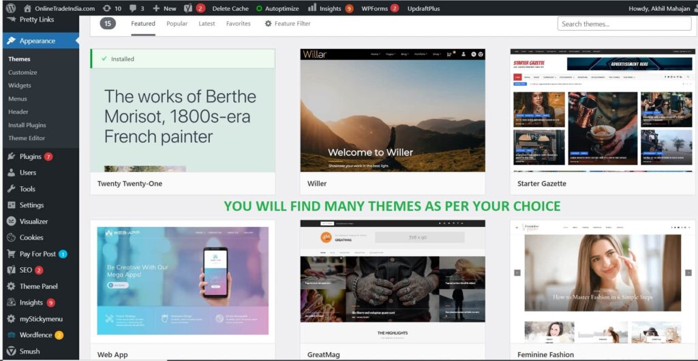Open the Theme Editor submenu item
The height and width of the screenshot is (361, 698).
[x=27, y=138]
